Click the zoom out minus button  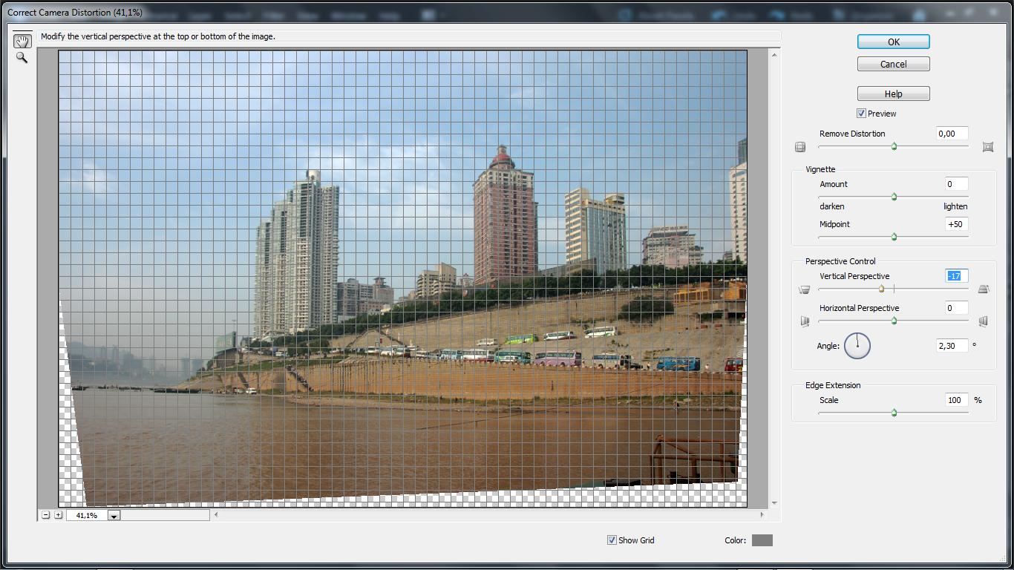(x=46, y=515)
